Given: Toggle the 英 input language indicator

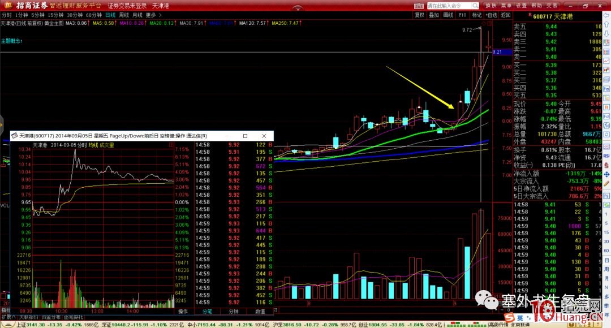Looking at the screenshot, I should (x=520, y=318).
